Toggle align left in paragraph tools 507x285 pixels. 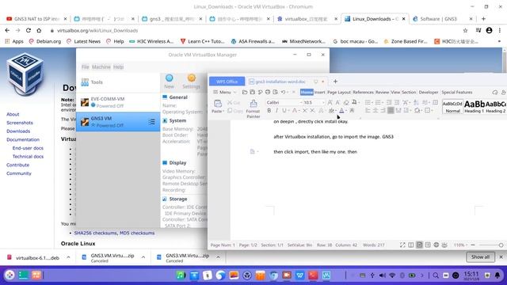368,111
